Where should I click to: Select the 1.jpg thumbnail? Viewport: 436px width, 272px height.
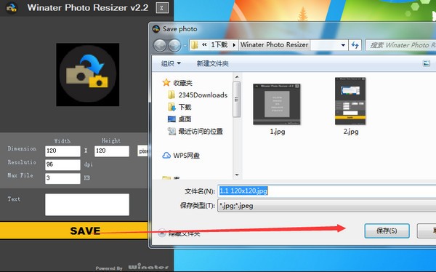pyautogui.click(x=277, y=104)
